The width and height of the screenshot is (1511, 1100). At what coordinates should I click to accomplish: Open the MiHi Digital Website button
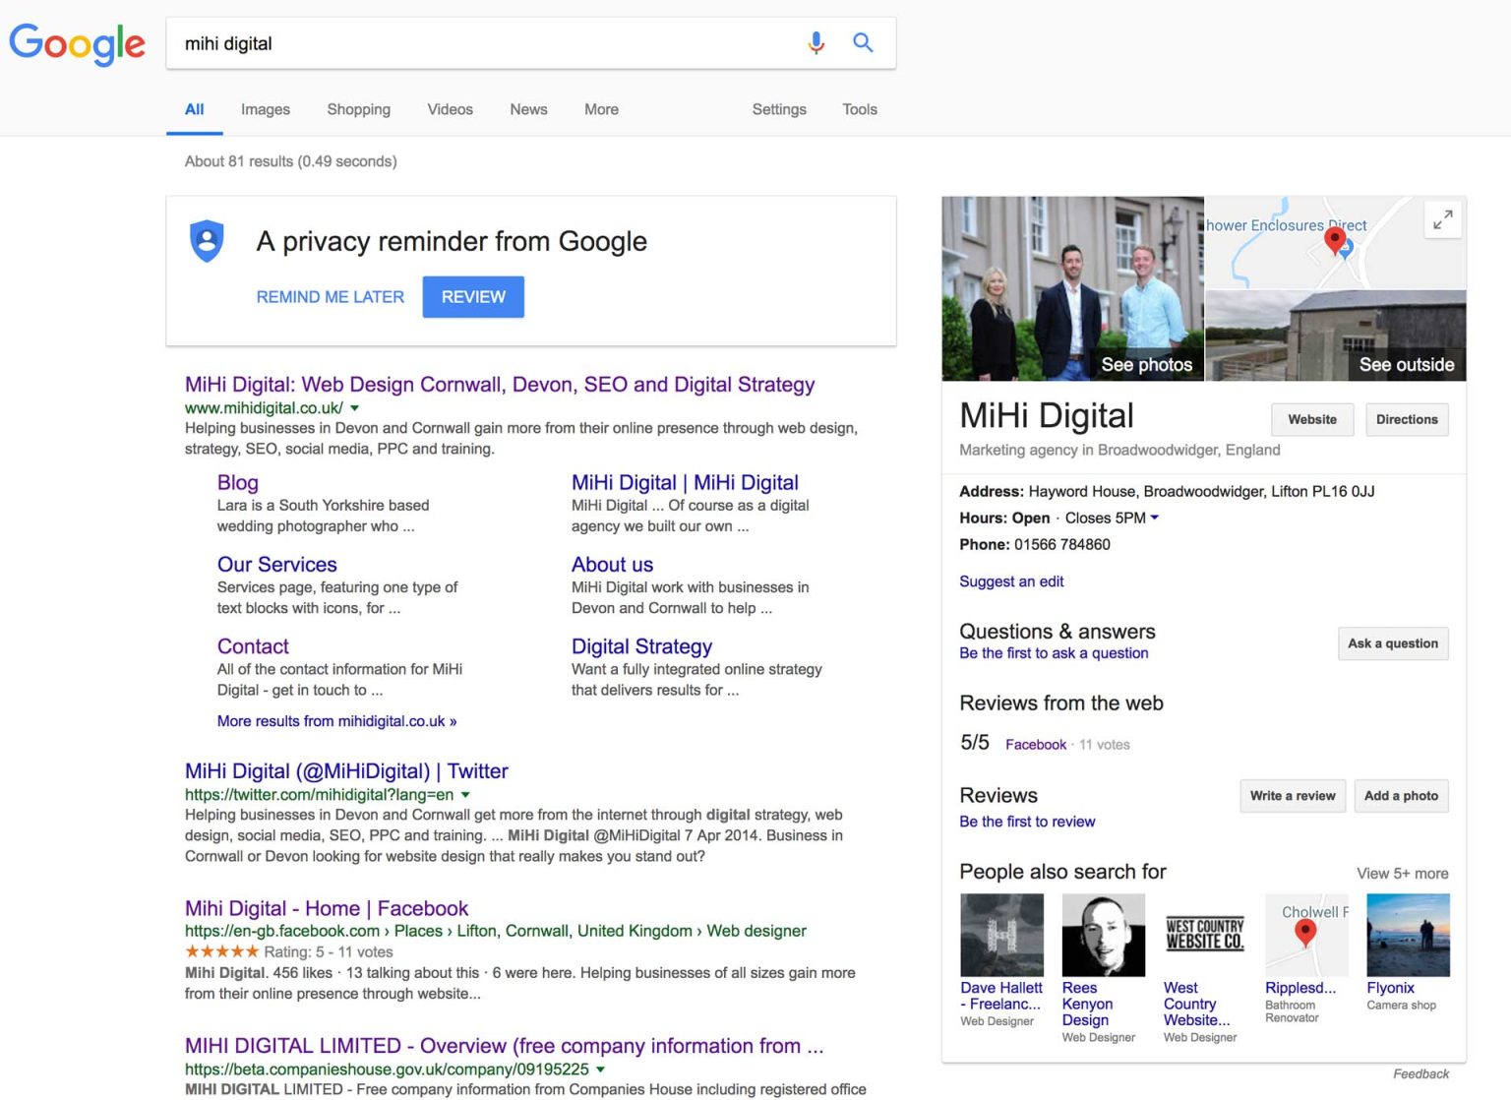click(1312, 419)
